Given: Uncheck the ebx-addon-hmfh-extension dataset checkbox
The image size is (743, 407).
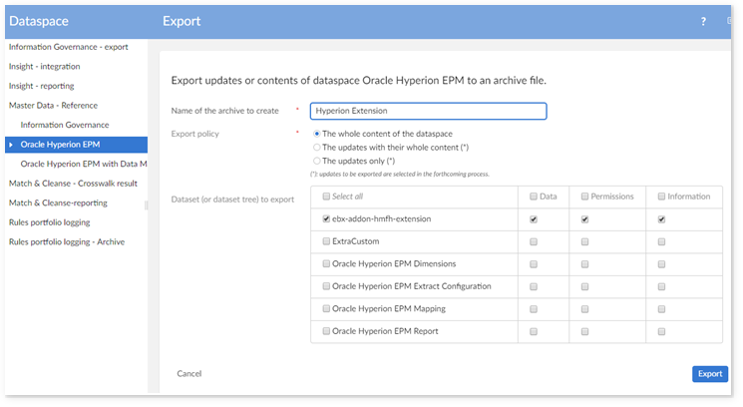Looking at the screenshot, I should (326, 218).
